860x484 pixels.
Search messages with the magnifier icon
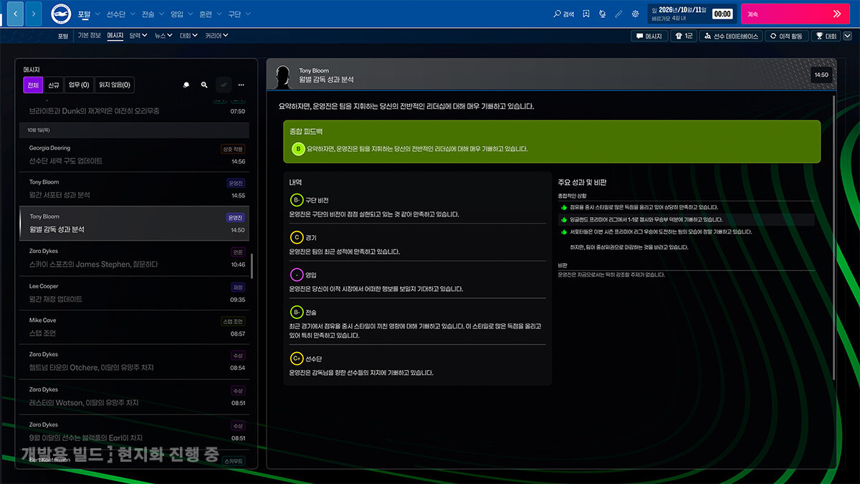coord(204,85)
